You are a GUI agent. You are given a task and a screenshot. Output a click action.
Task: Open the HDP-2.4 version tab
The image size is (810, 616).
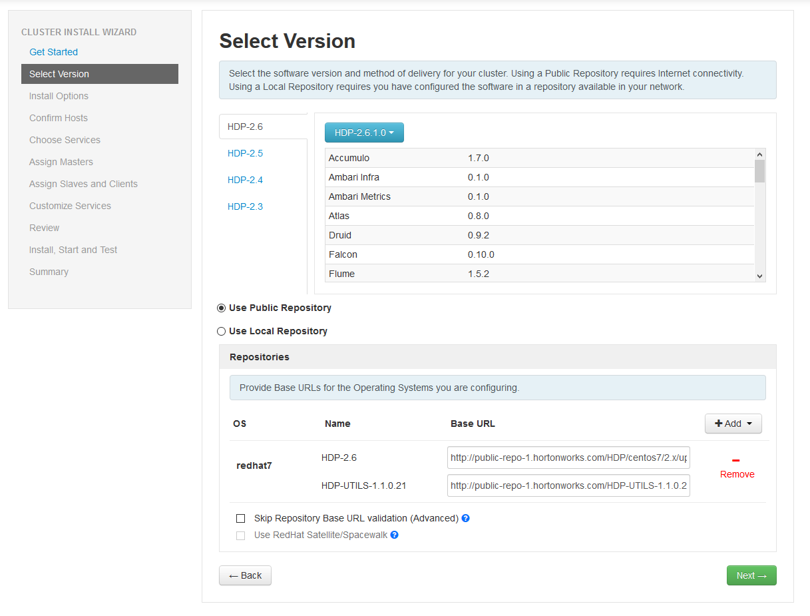click(x=245, y=180)
